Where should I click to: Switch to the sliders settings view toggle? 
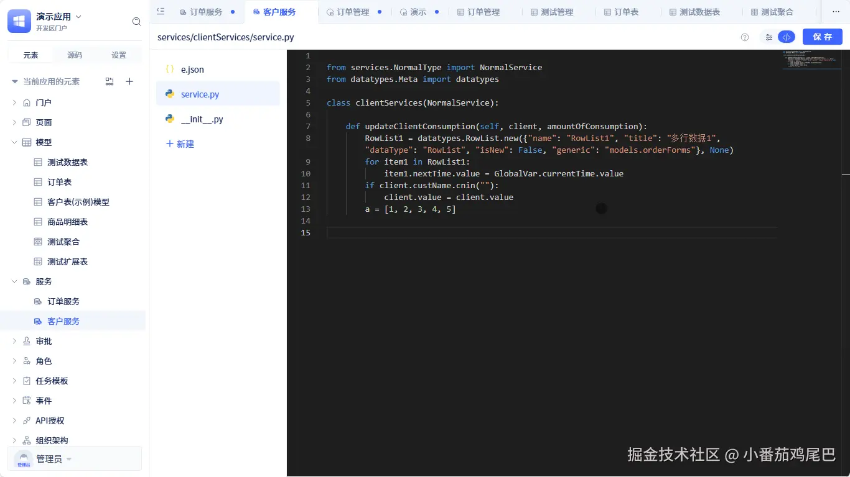pyautogui.click(x=769, y=37)
